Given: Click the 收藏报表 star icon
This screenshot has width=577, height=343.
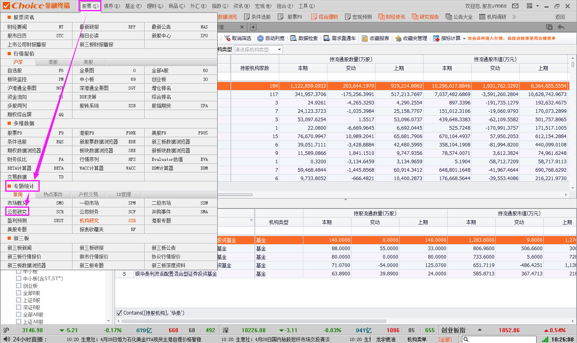Looking at the screenshot, I should (x=365, y=38).
